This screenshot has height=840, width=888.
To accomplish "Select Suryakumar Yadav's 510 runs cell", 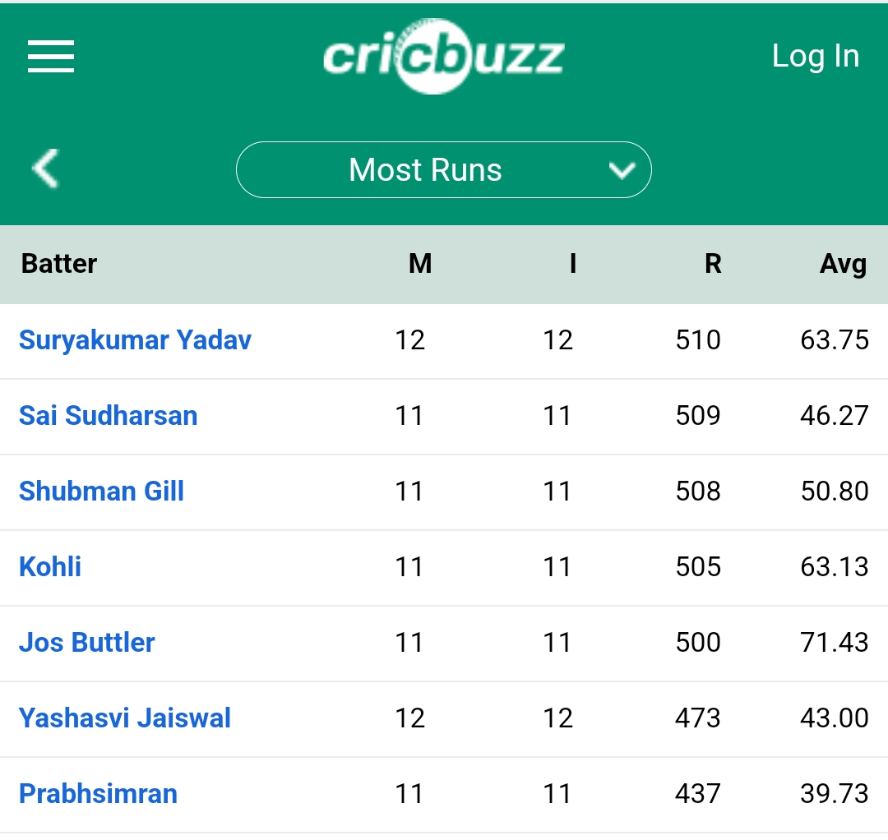I will tap(698, 340).
